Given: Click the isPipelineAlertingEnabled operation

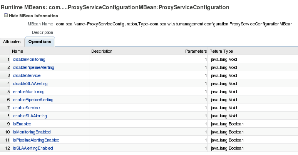Looking at the screenshot, I should click(x=36, y=140).
